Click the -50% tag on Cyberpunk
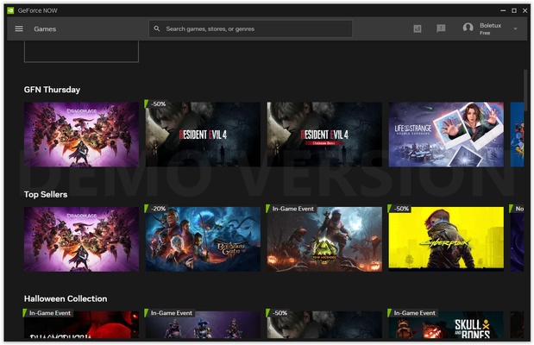The width and height of the screenshot is (534, 345). click(x=399, y=209)
